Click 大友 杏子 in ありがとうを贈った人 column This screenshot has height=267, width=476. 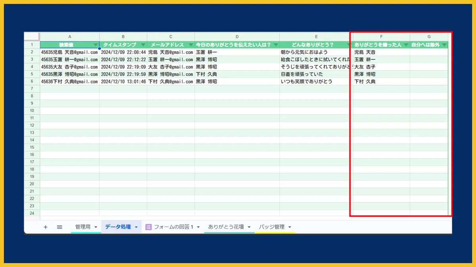click(381, 67)
